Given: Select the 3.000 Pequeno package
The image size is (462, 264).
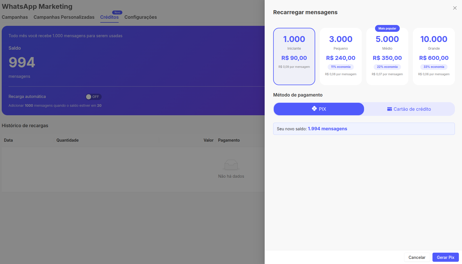Looking at the screenshot, I should (x=340, y=56).
